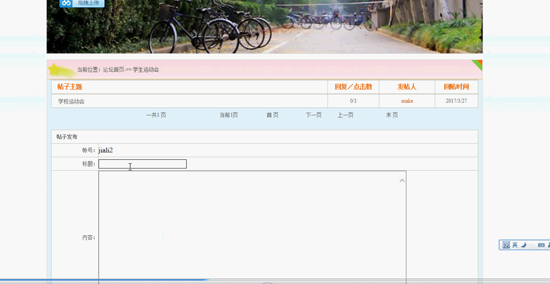Image resolution: width=550 pixels, height=284 pixels.
Task: Click the Baidu cloud upload icon
Action: click(x=66, y=3)
